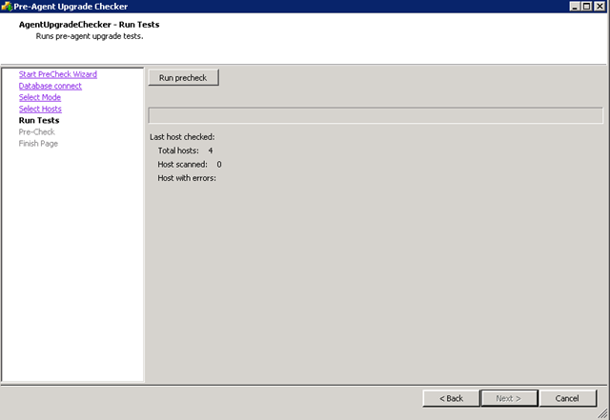Click the Run precheck button
Image resolution: width=610 pixels, height=420 pixels.
[x=183, y=77]
